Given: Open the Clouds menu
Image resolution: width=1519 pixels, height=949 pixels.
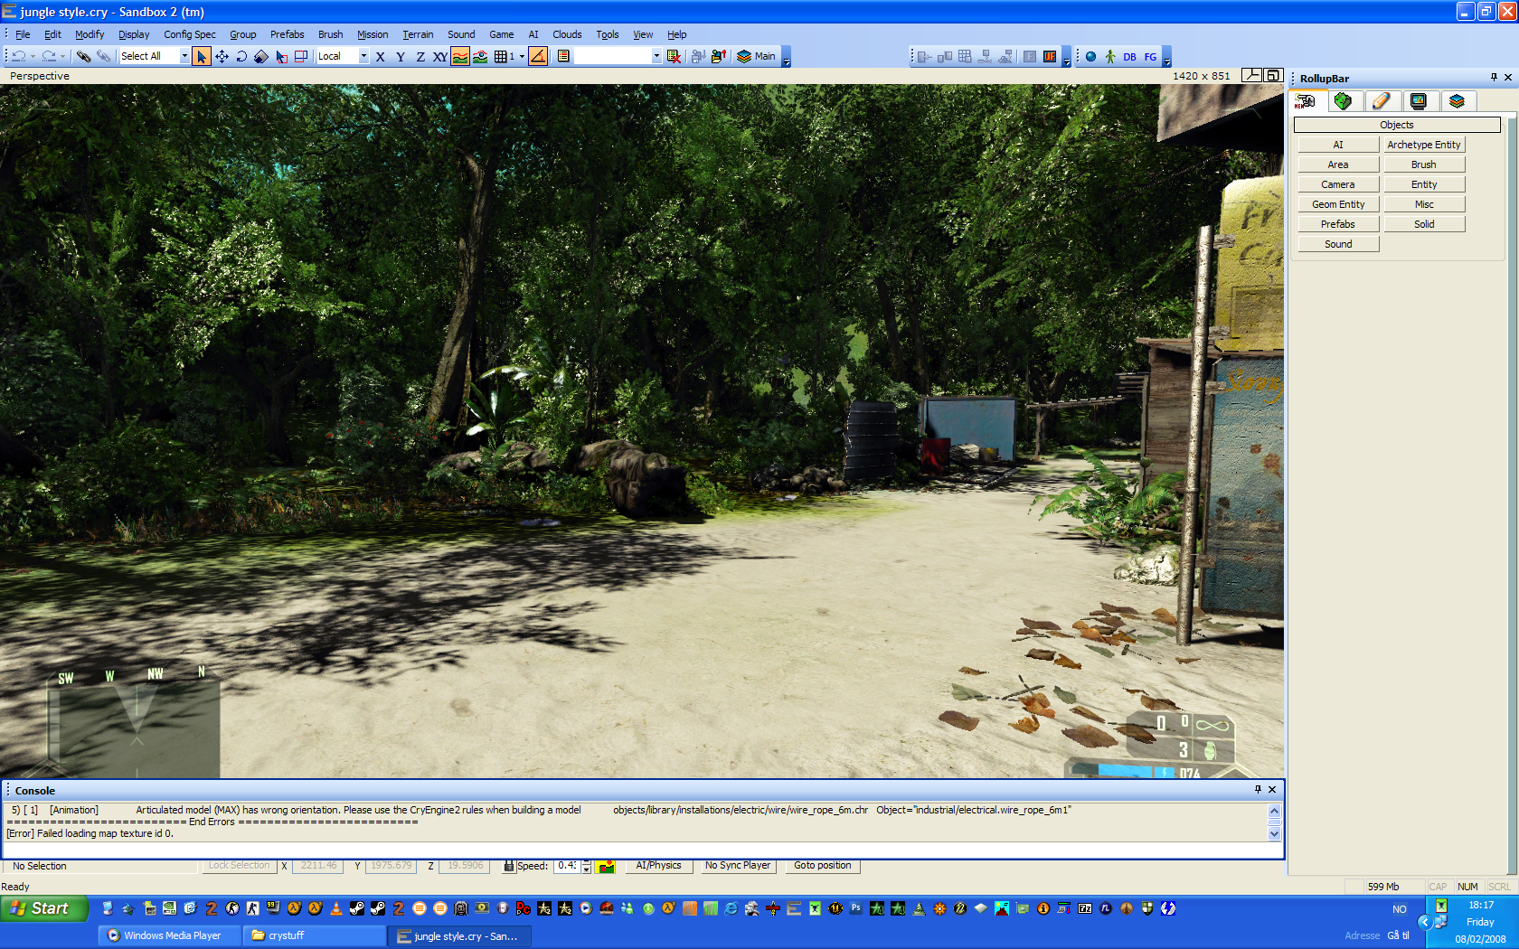Looking at the screenshot, I should click(567, 34).
